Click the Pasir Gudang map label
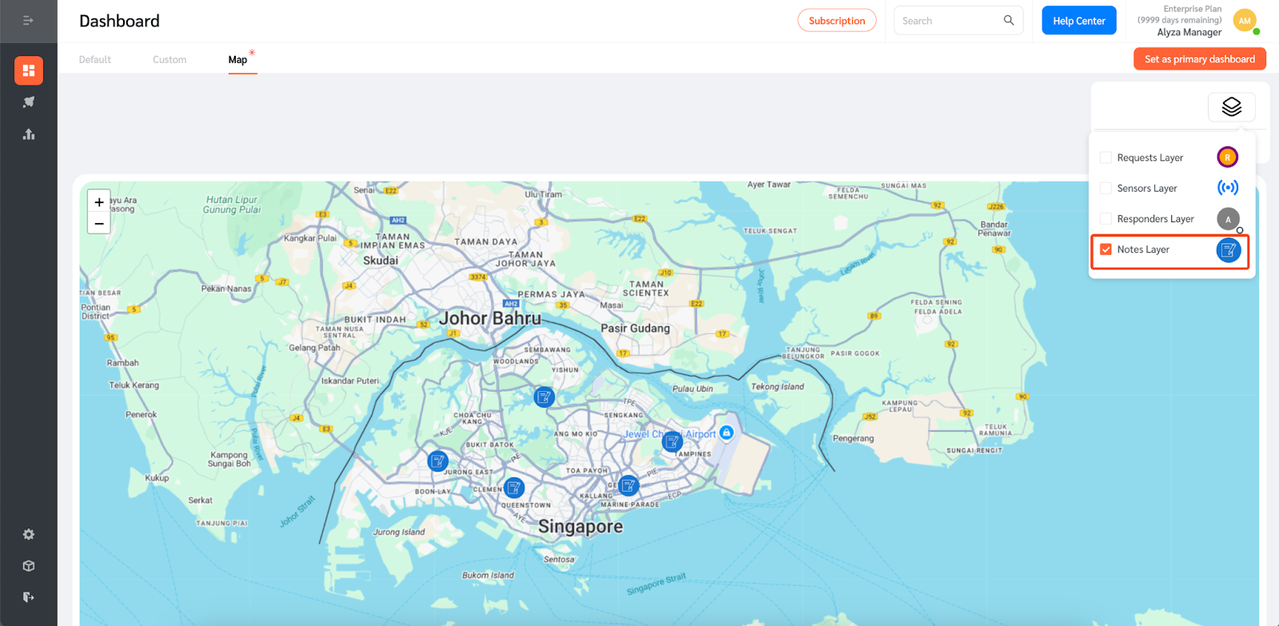This screenshot has height=626, width=1279. pyautogui.click(x=636, y=328)
